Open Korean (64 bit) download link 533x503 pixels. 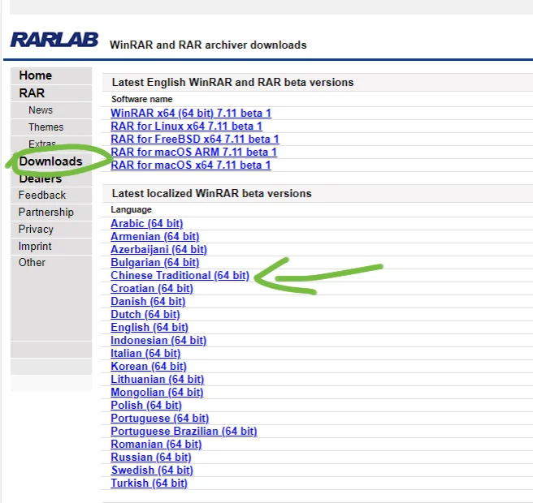tap(149, 366)
